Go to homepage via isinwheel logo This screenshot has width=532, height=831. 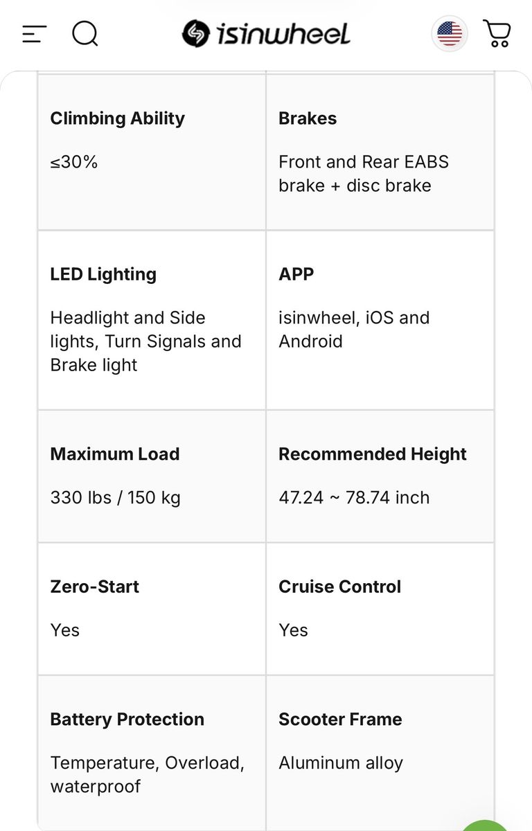pos(266,33)
